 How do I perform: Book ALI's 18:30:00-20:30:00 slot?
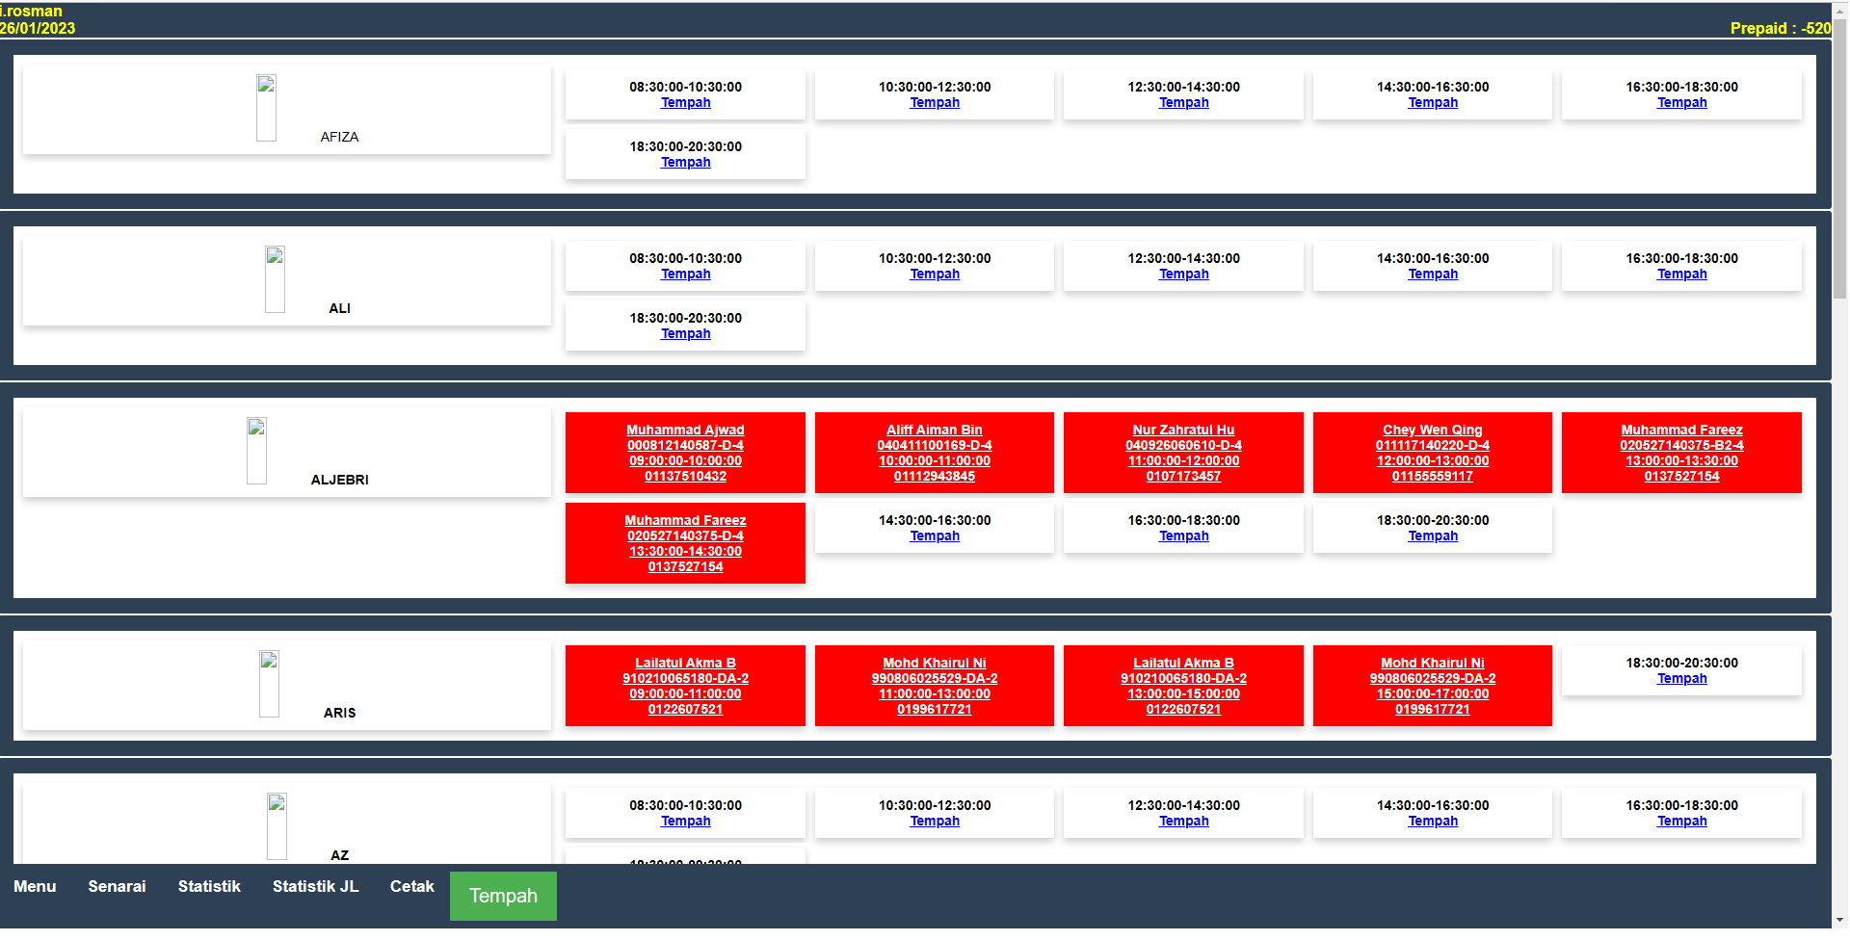click(685, 334)
